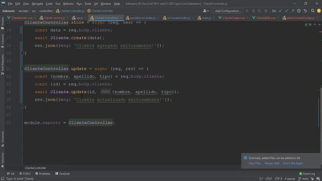
Task: Open the Edit menu
Action: [18, 4]
